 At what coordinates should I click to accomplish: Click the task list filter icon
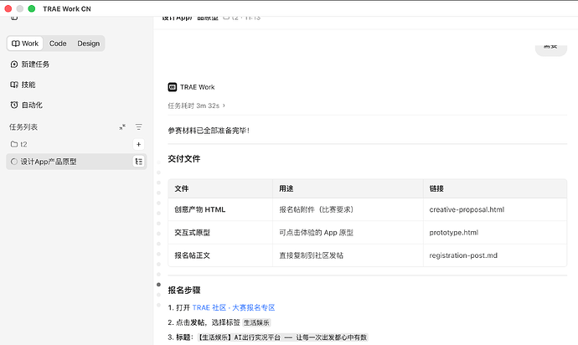[138, 127]
